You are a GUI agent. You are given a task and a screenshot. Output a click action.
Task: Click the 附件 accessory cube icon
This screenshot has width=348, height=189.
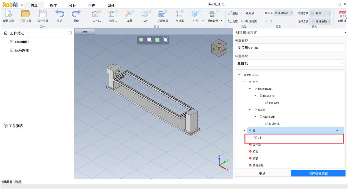coord(195,14)
